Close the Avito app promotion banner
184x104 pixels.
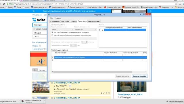coord(151,11)
